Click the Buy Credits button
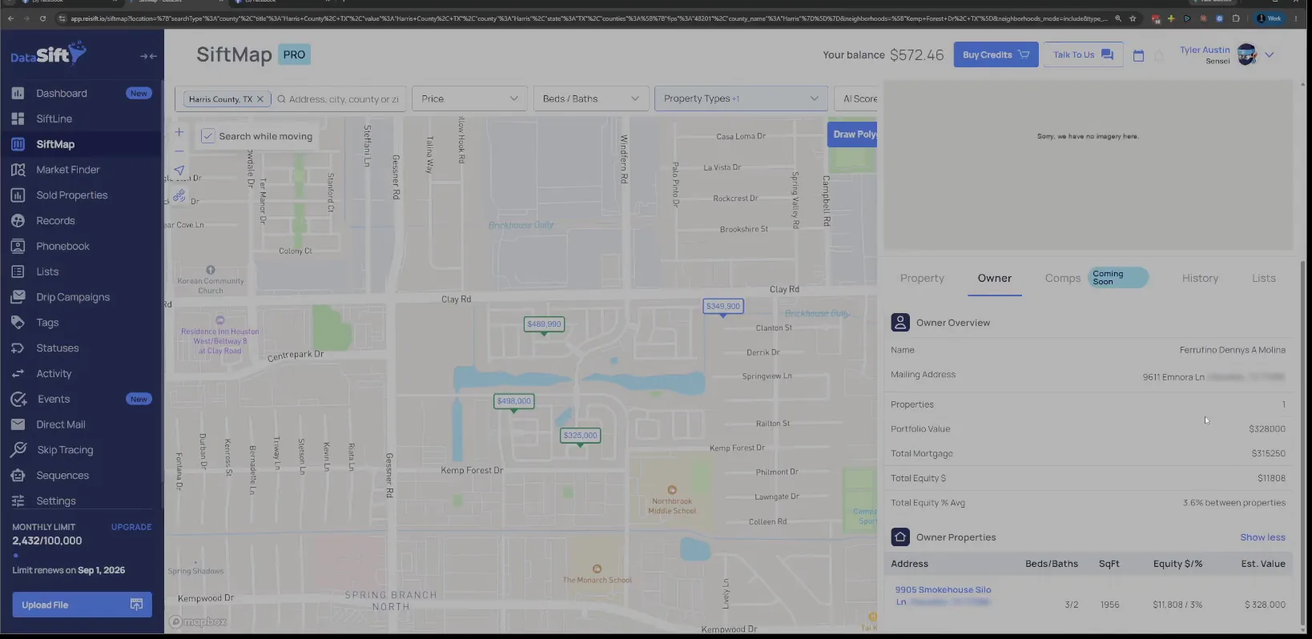The width and height of the screenshot is (1312, 639). [996, 54]
